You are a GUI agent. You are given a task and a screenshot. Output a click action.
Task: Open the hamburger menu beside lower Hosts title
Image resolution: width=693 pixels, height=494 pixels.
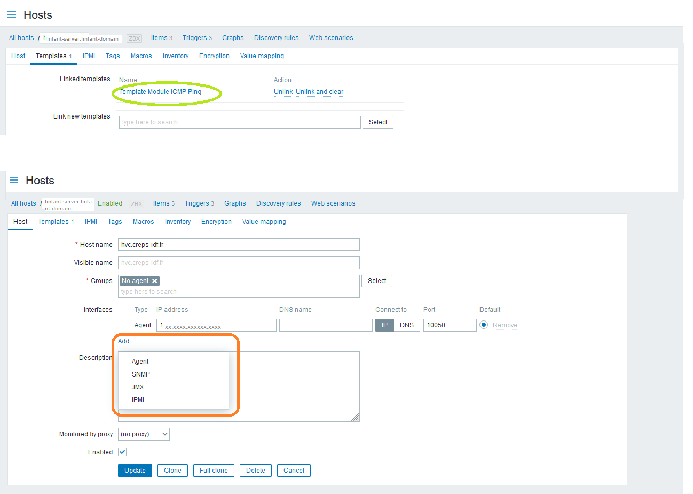click(14, 181)
